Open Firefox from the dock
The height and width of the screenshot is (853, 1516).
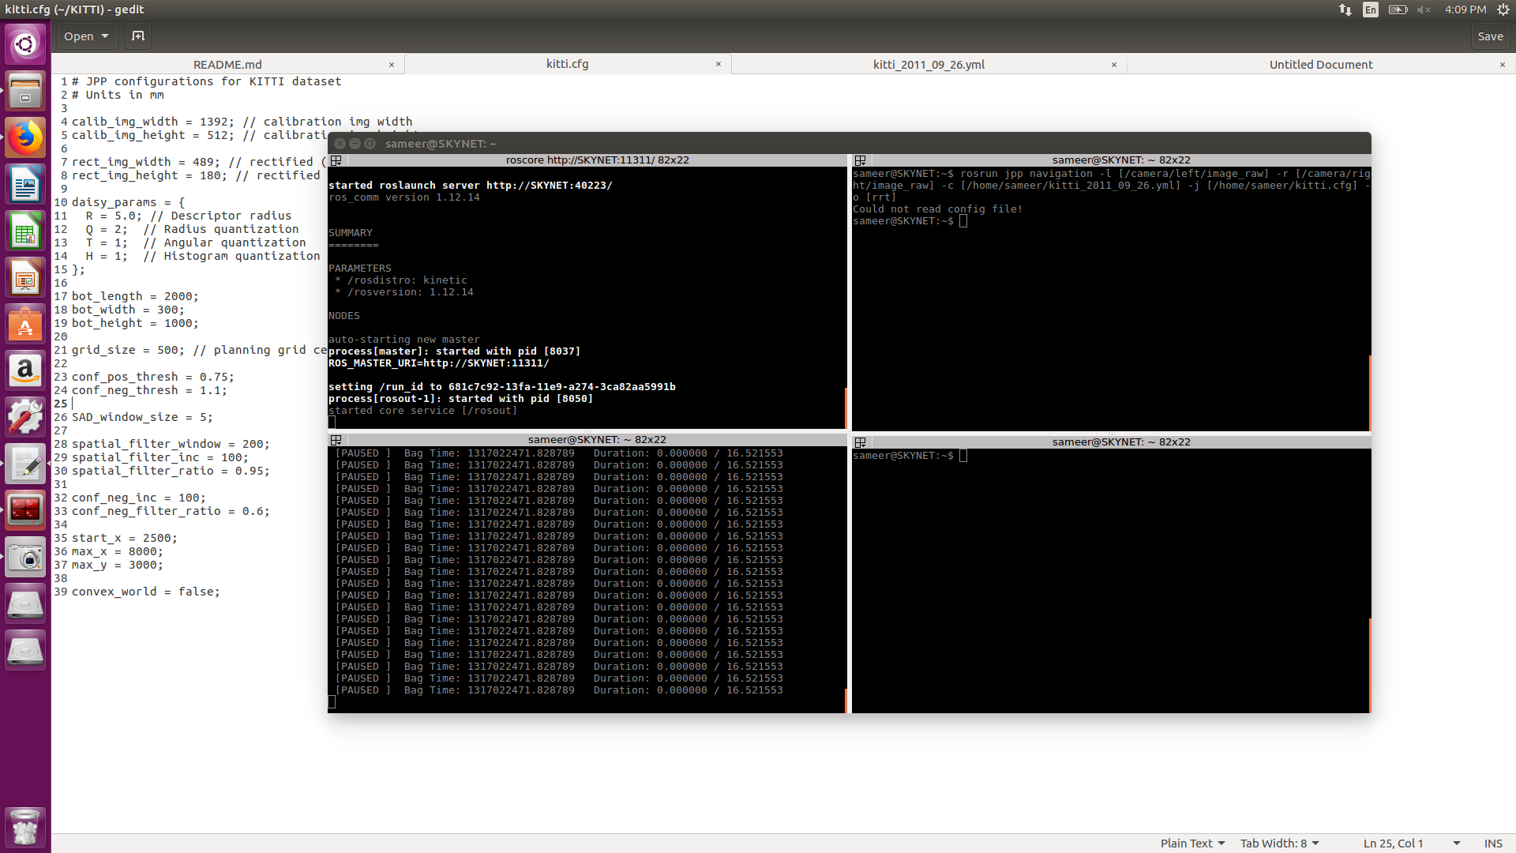26,137
